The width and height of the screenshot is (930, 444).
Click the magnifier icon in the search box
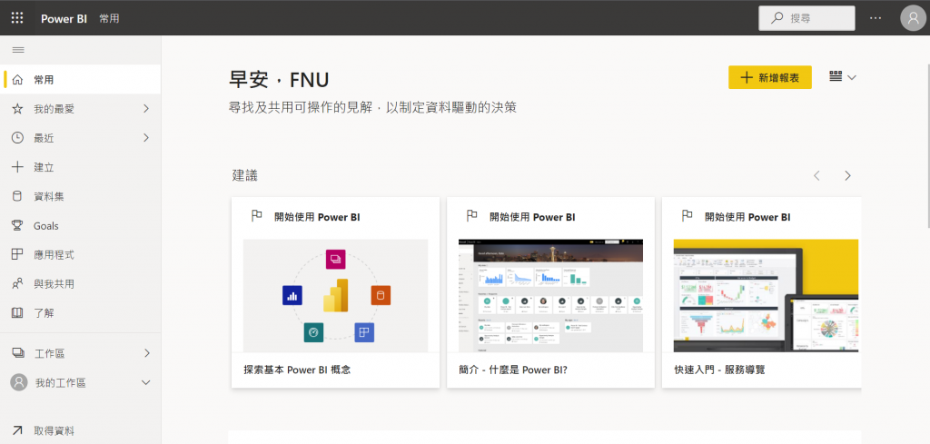click(777, 18)
